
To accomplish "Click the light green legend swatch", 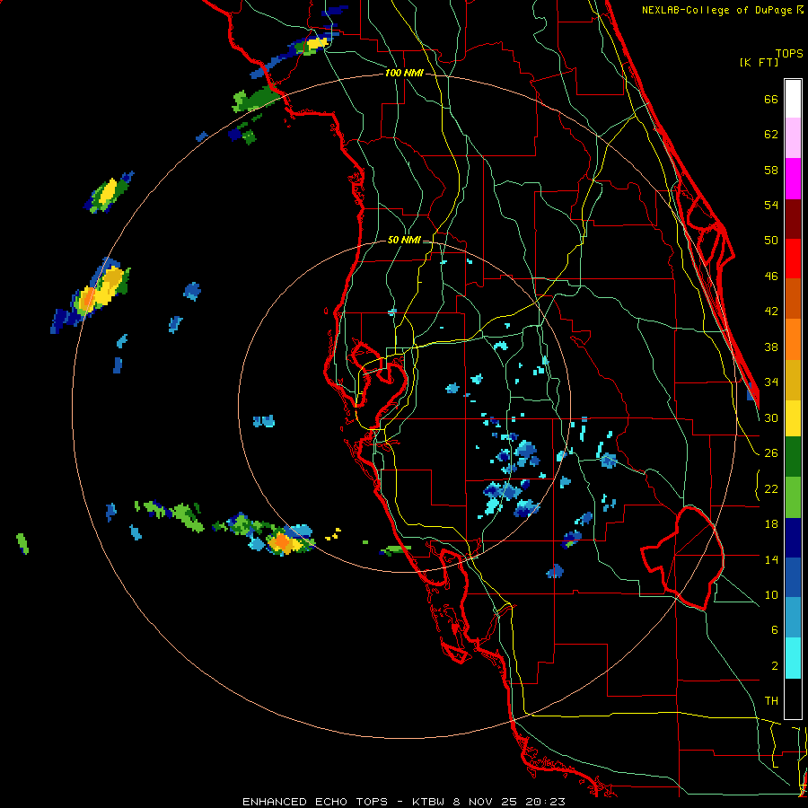I will pyautogui.click(x=793, y=497).
